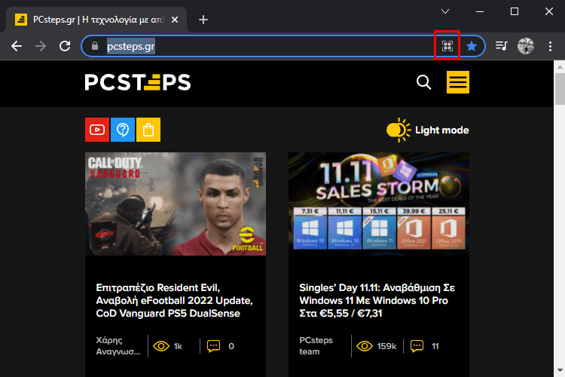This screenshot has height=377, width=565.
Task: Open the Επιτραπέζιο Resident Evil article title
Action: tap(175, 301)
